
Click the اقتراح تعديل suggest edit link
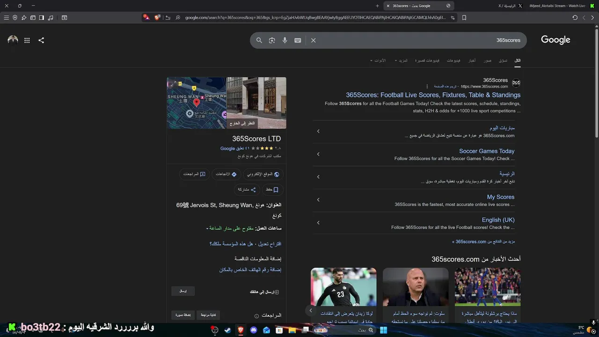coord(270,244)
